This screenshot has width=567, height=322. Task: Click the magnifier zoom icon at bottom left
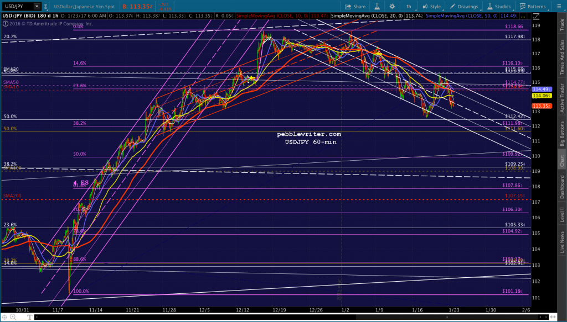click(13, 317)
